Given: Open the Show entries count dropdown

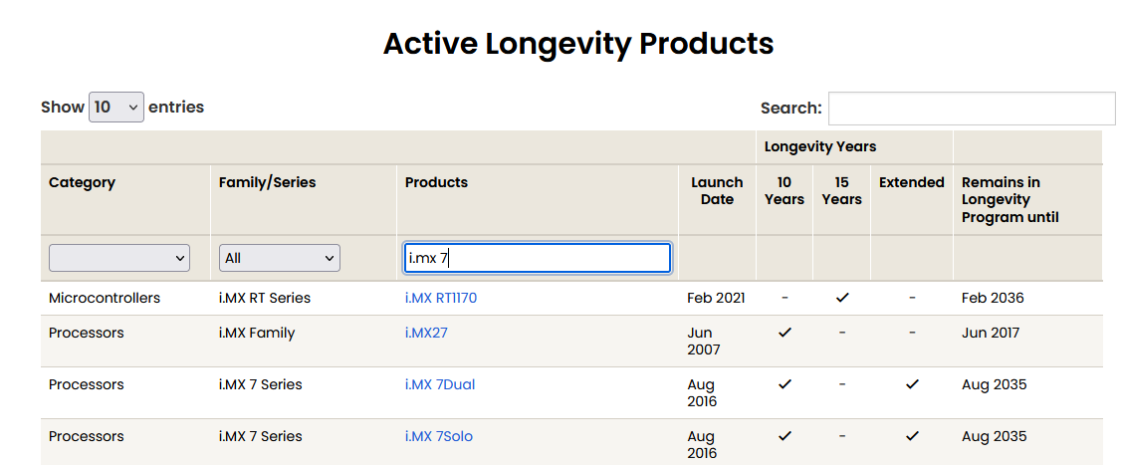Looking at the screenshot, I should (115, 108).
